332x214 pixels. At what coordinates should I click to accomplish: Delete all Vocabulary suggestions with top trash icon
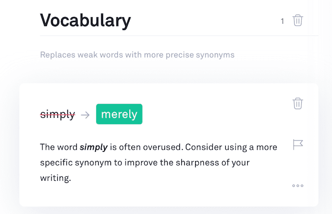pos(298,21)
